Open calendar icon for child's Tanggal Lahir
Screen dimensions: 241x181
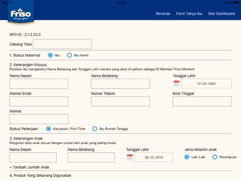[130, 157]
